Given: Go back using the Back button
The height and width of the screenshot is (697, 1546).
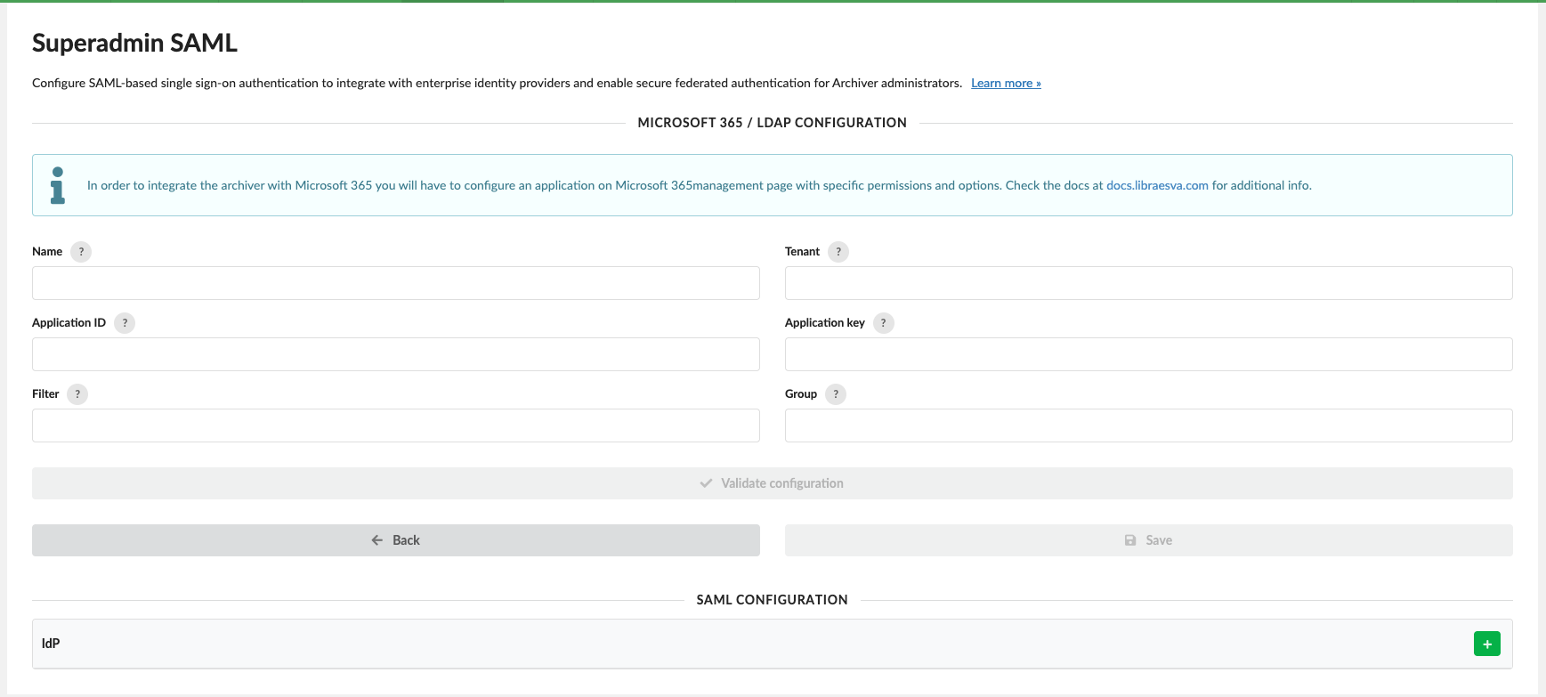Looking at the screenshot, I should click(396, 540).
